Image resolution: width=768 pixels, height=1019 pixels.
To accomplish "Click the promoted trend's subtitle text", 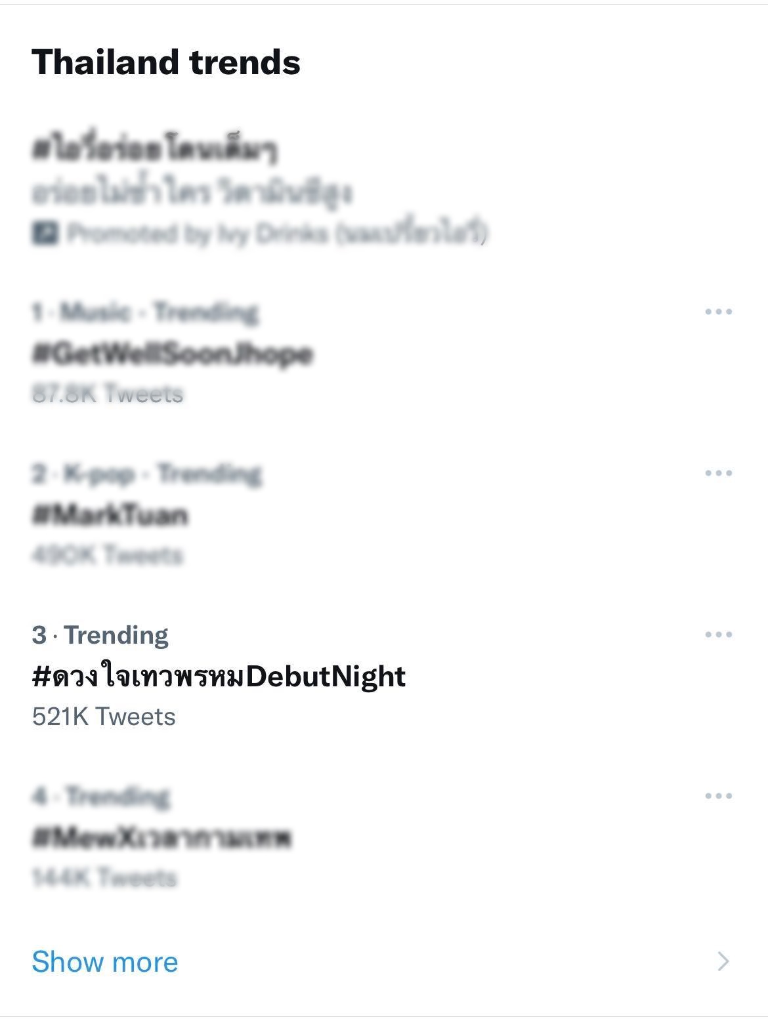I will pos(192,192).
